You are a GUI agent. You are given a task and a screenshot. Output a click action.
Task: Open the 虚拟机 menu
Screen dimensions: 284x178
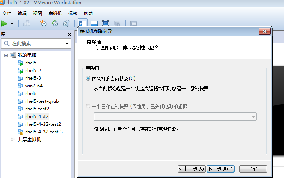(x=55, y=13)
